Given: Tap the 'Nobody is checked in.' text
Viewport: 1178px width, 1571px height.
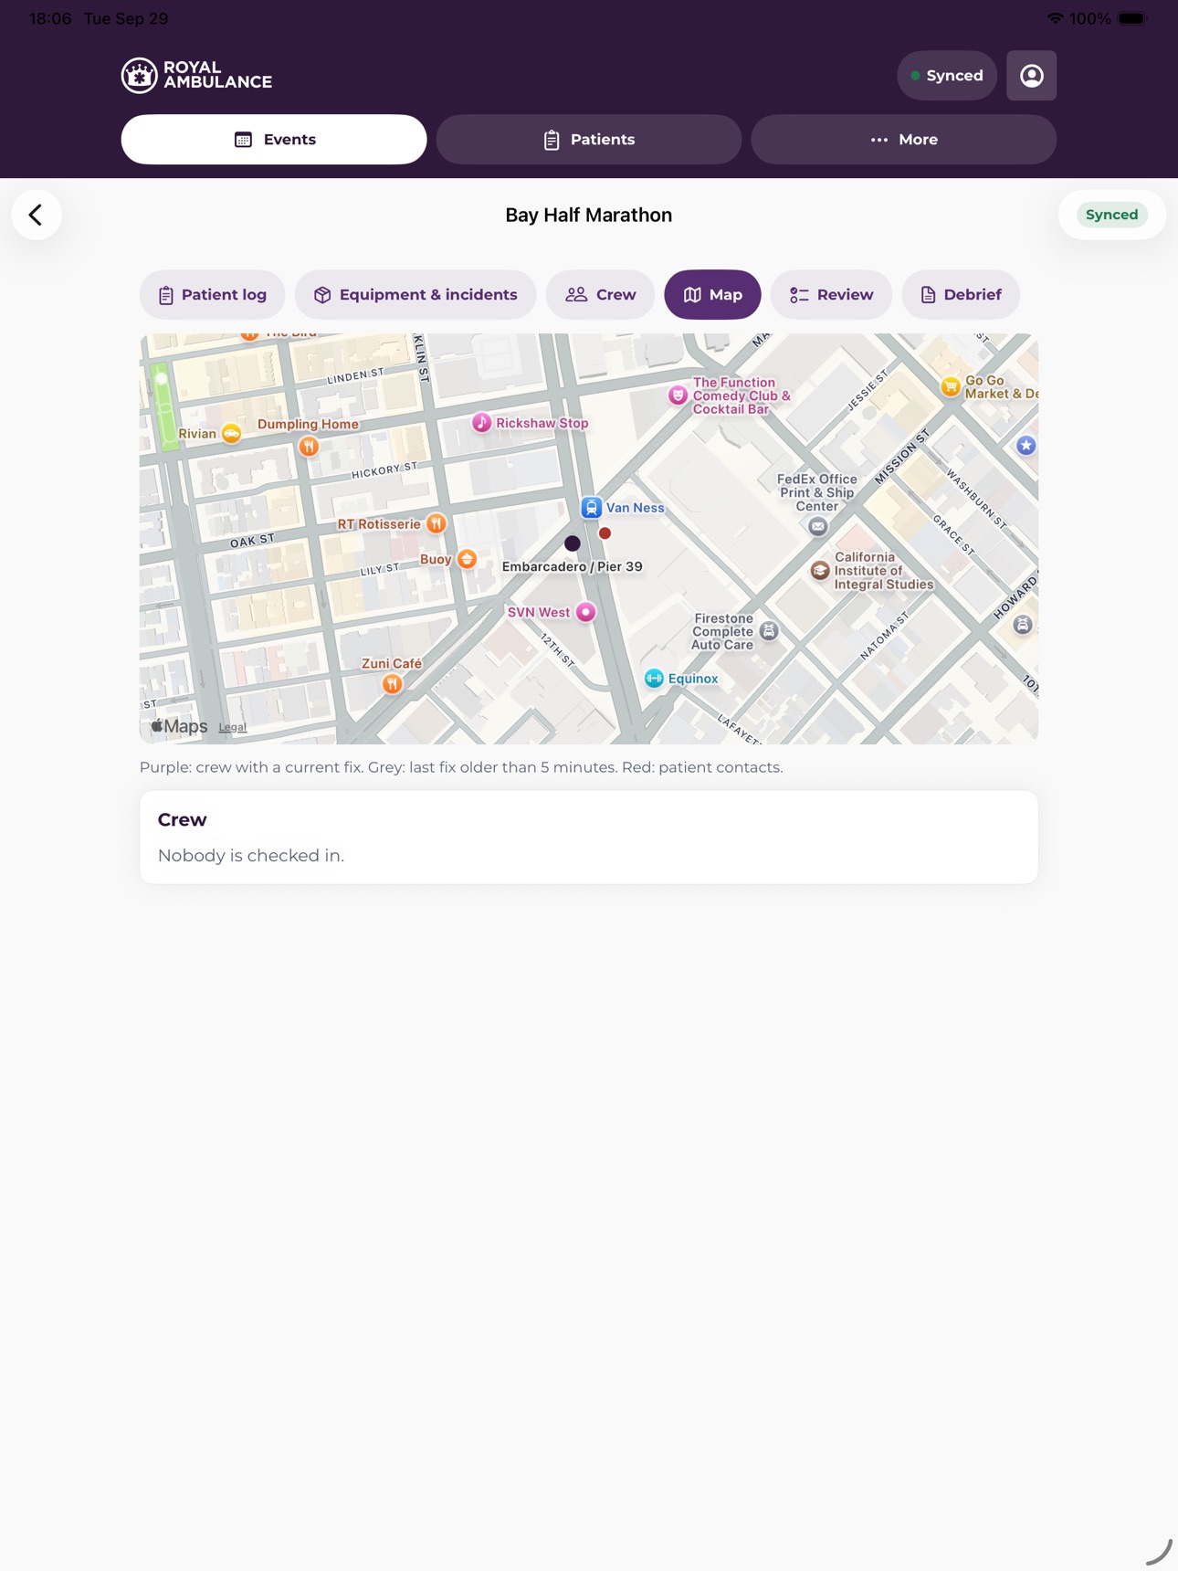Looking at the screenshot, I should pyautogui.click(x=251, y=856).
